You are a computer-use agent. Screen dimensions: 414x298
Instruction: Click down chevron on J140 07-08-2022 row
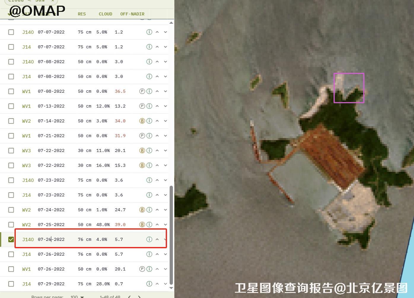tap(165, 62)
